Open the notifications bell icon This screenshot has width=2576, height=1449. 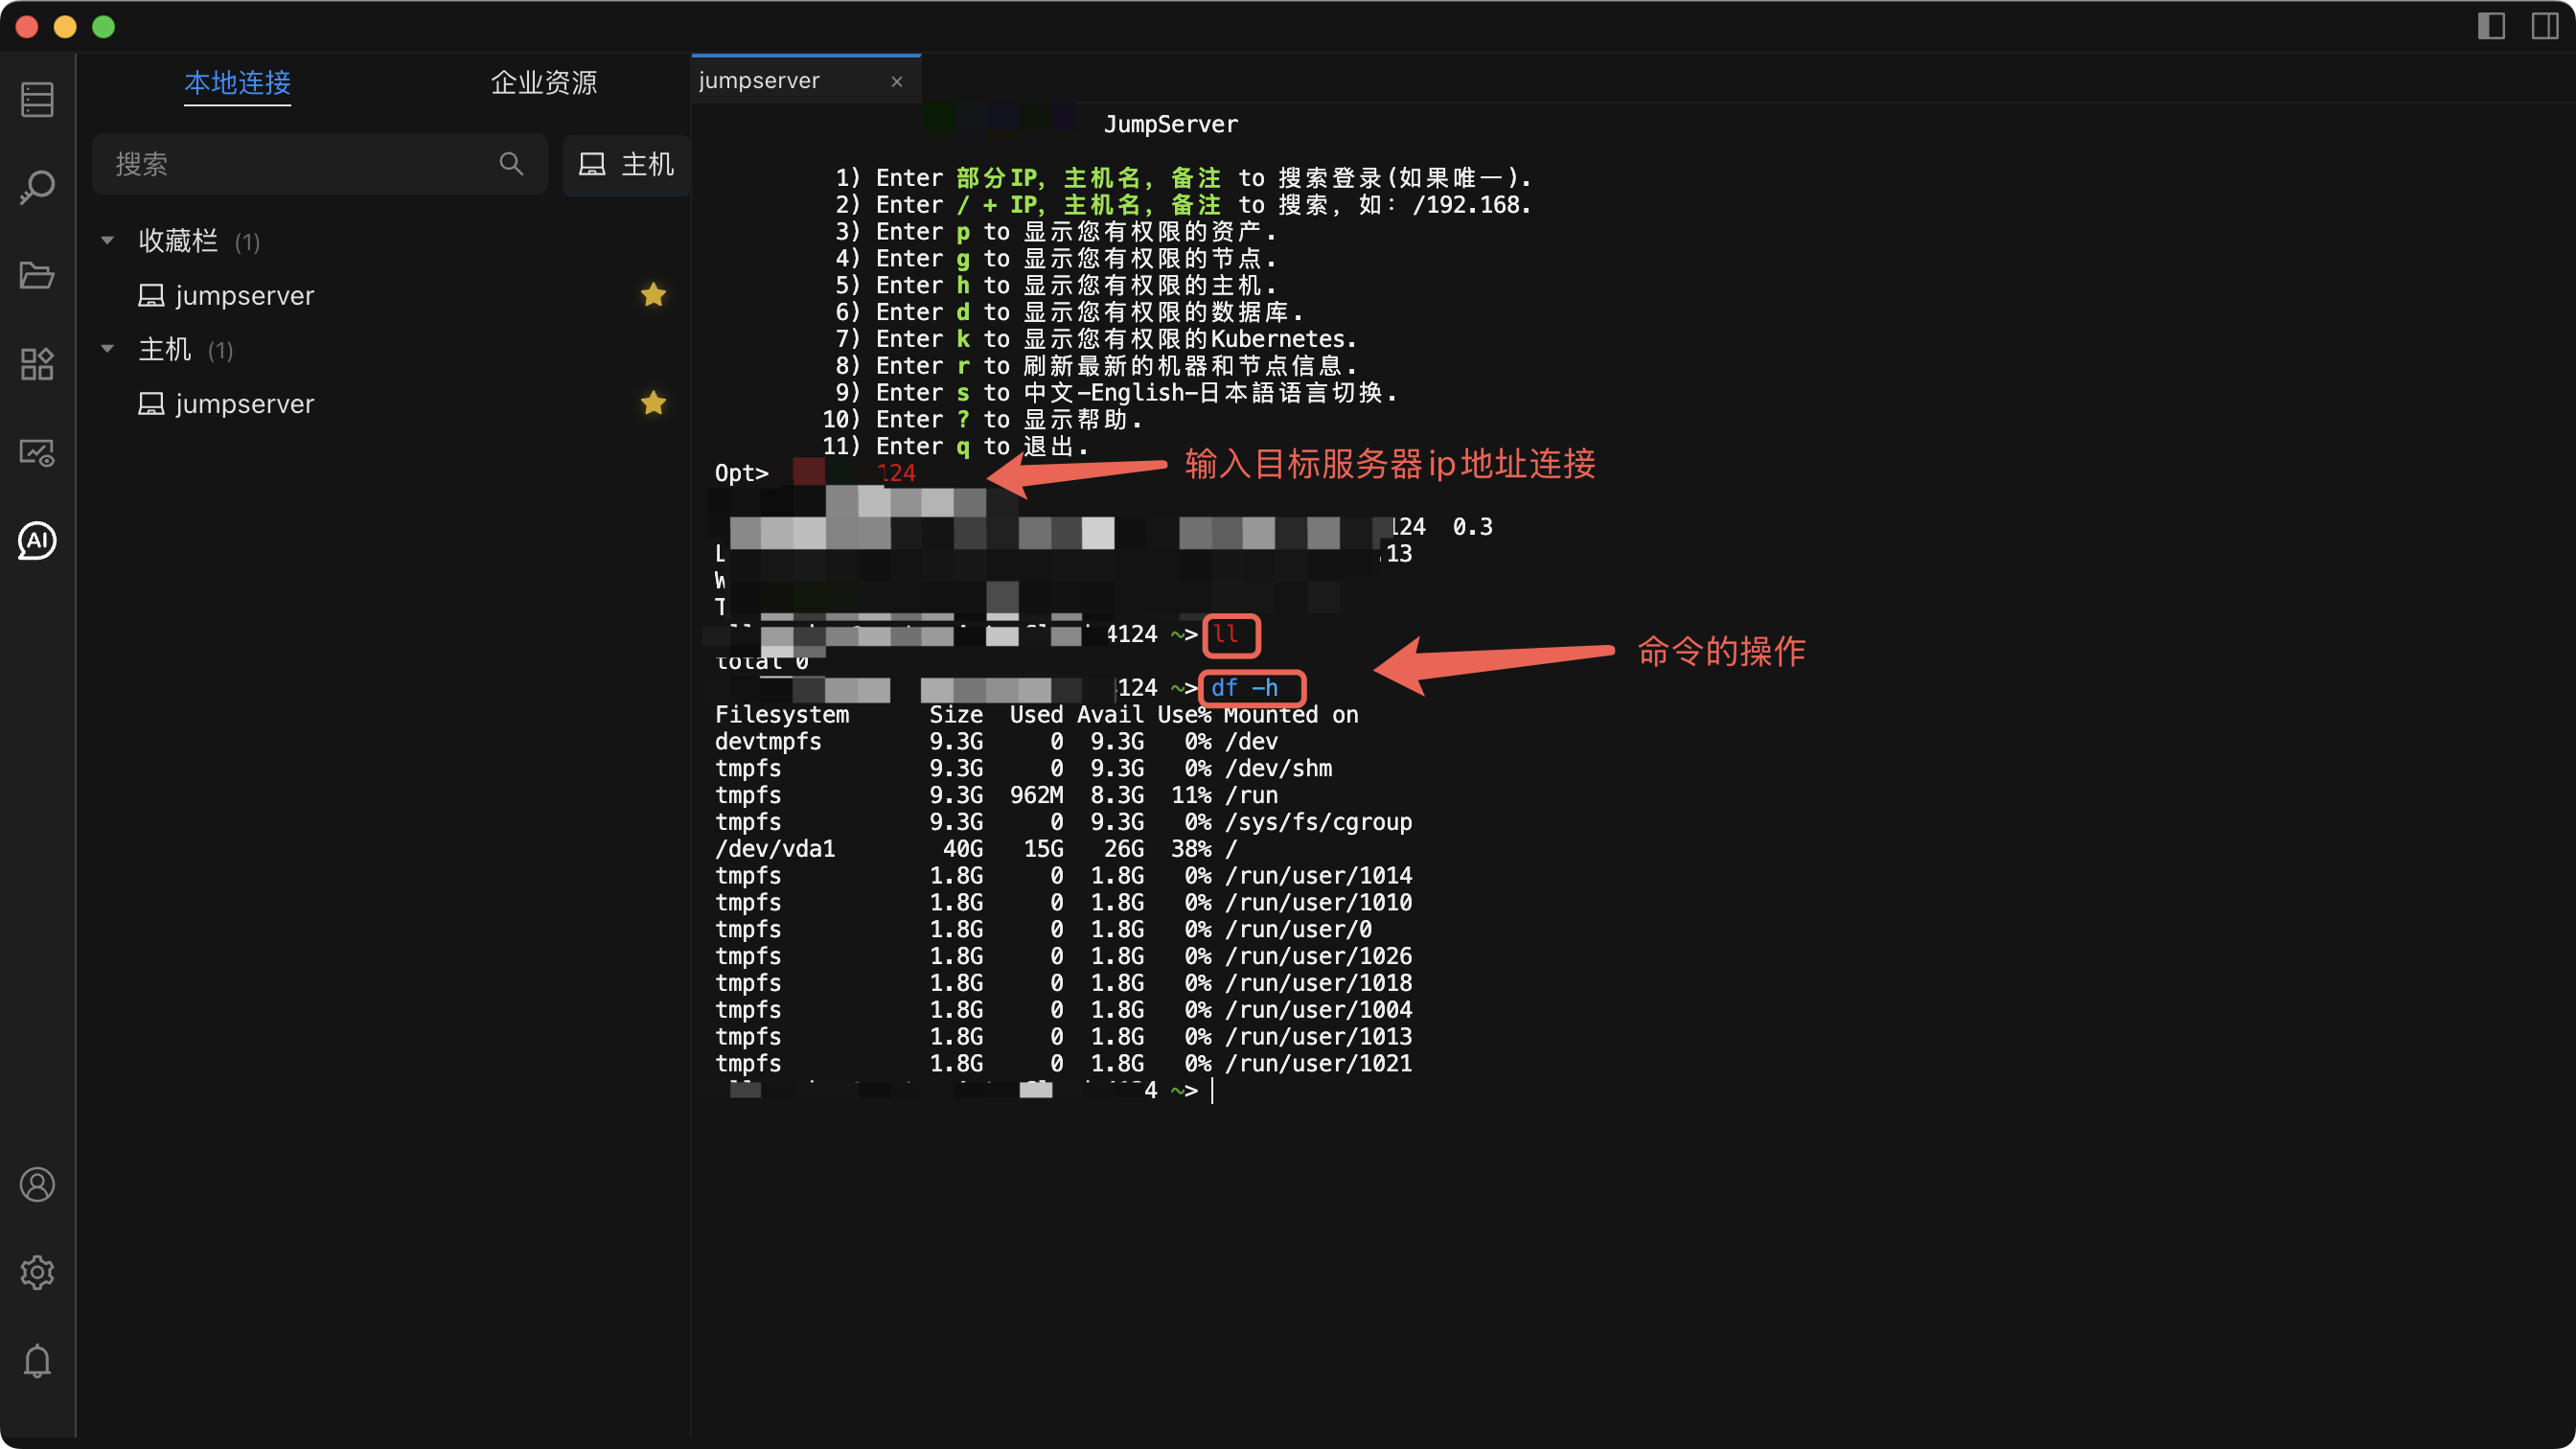(37, 1360)
